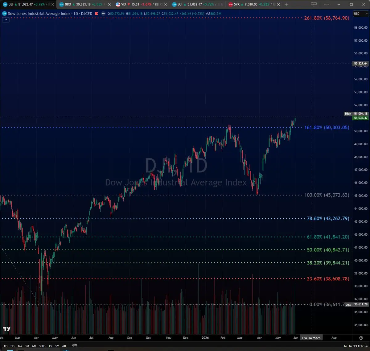This screenshot has height=351, width=370.
Task: Select the 1Y time range
Action: coord(50,346)
